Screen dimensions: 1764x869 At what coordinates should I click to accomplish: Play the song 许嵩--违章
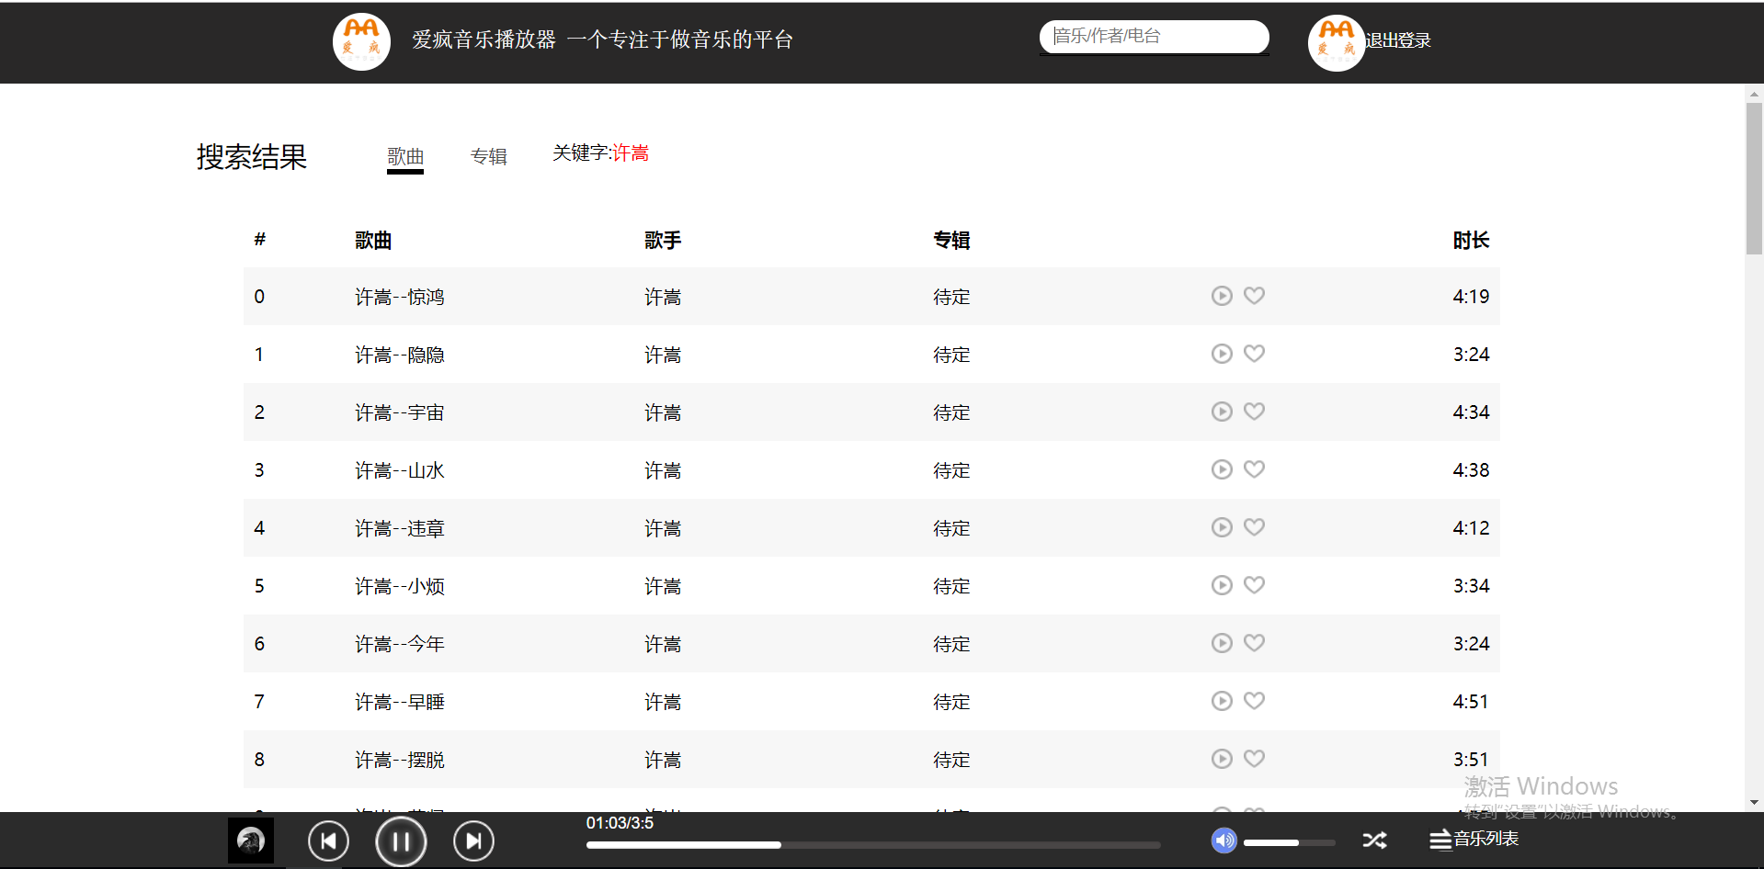(x=1222, y=527)
